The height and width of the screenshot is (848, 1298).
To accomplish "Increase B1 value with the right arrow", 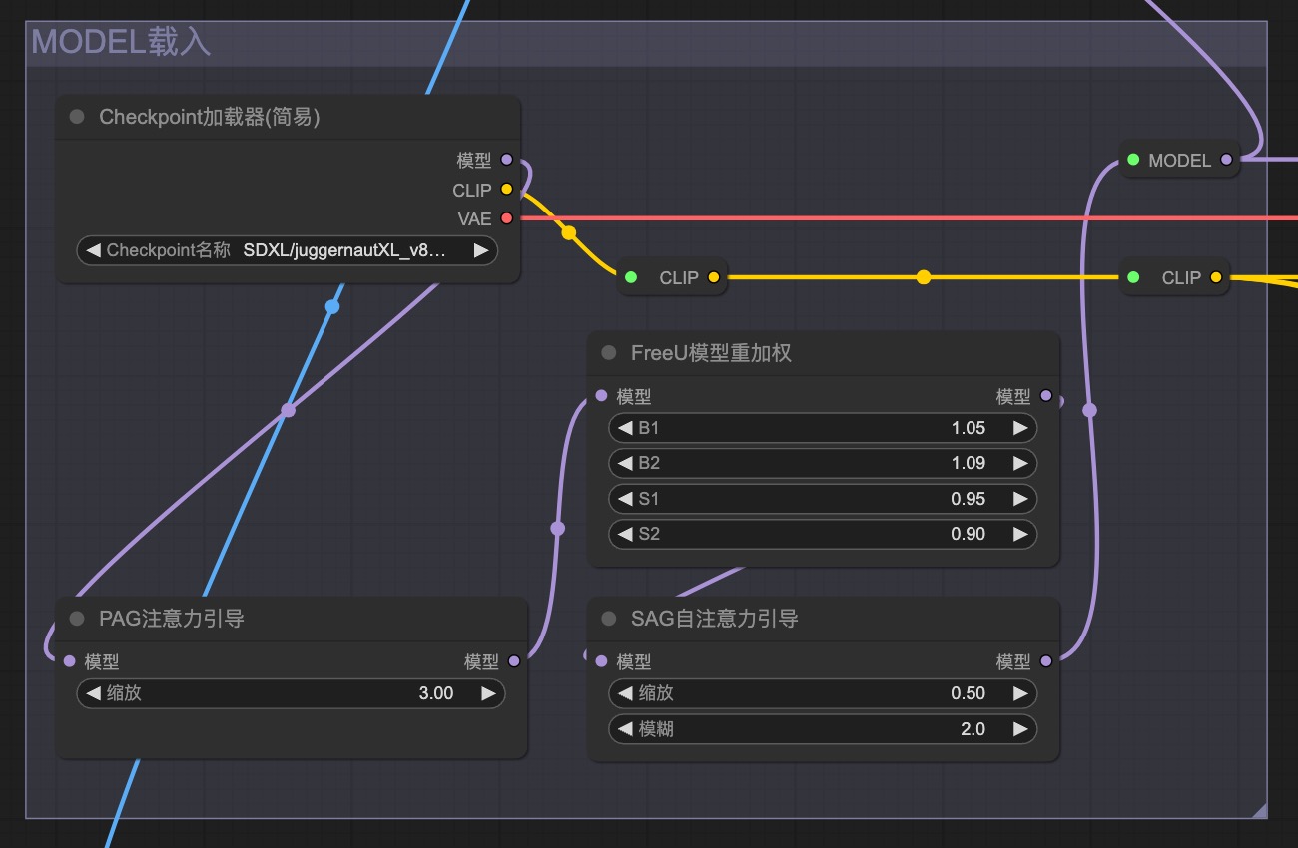I will coord(1020,428).
